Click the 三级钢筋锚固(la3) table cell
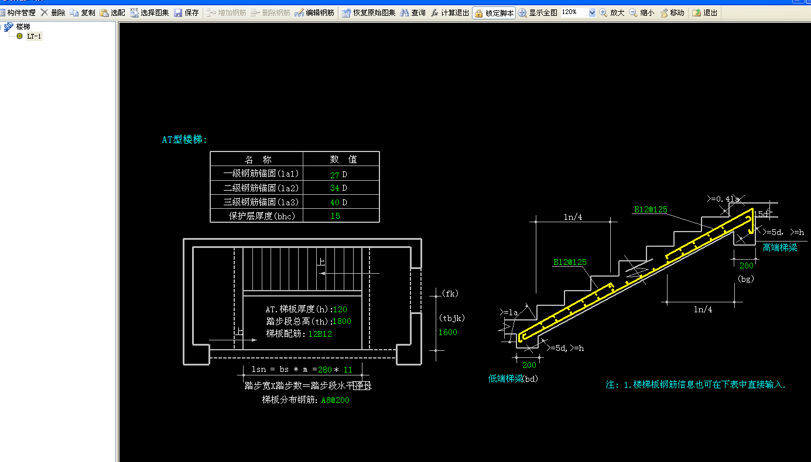 point(256,202)
